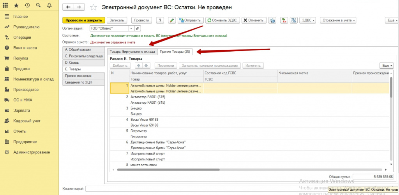Open the Search magnifier icon
The width and height of the screenshot is (399, 195).
coord(38,5)
